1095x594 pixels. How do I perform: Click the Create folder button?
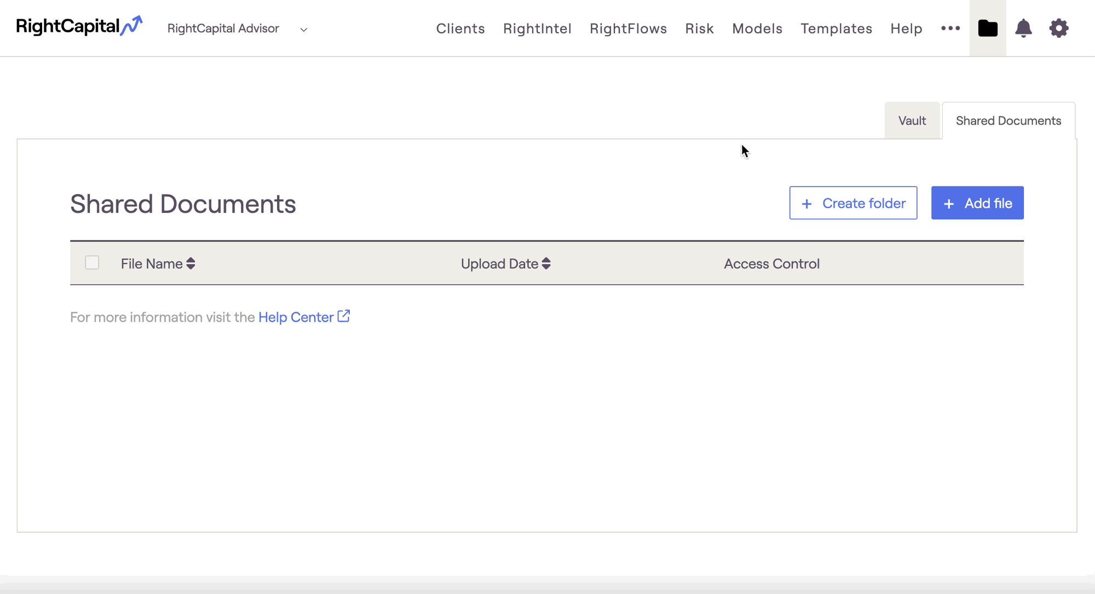[x=853, y=203]
